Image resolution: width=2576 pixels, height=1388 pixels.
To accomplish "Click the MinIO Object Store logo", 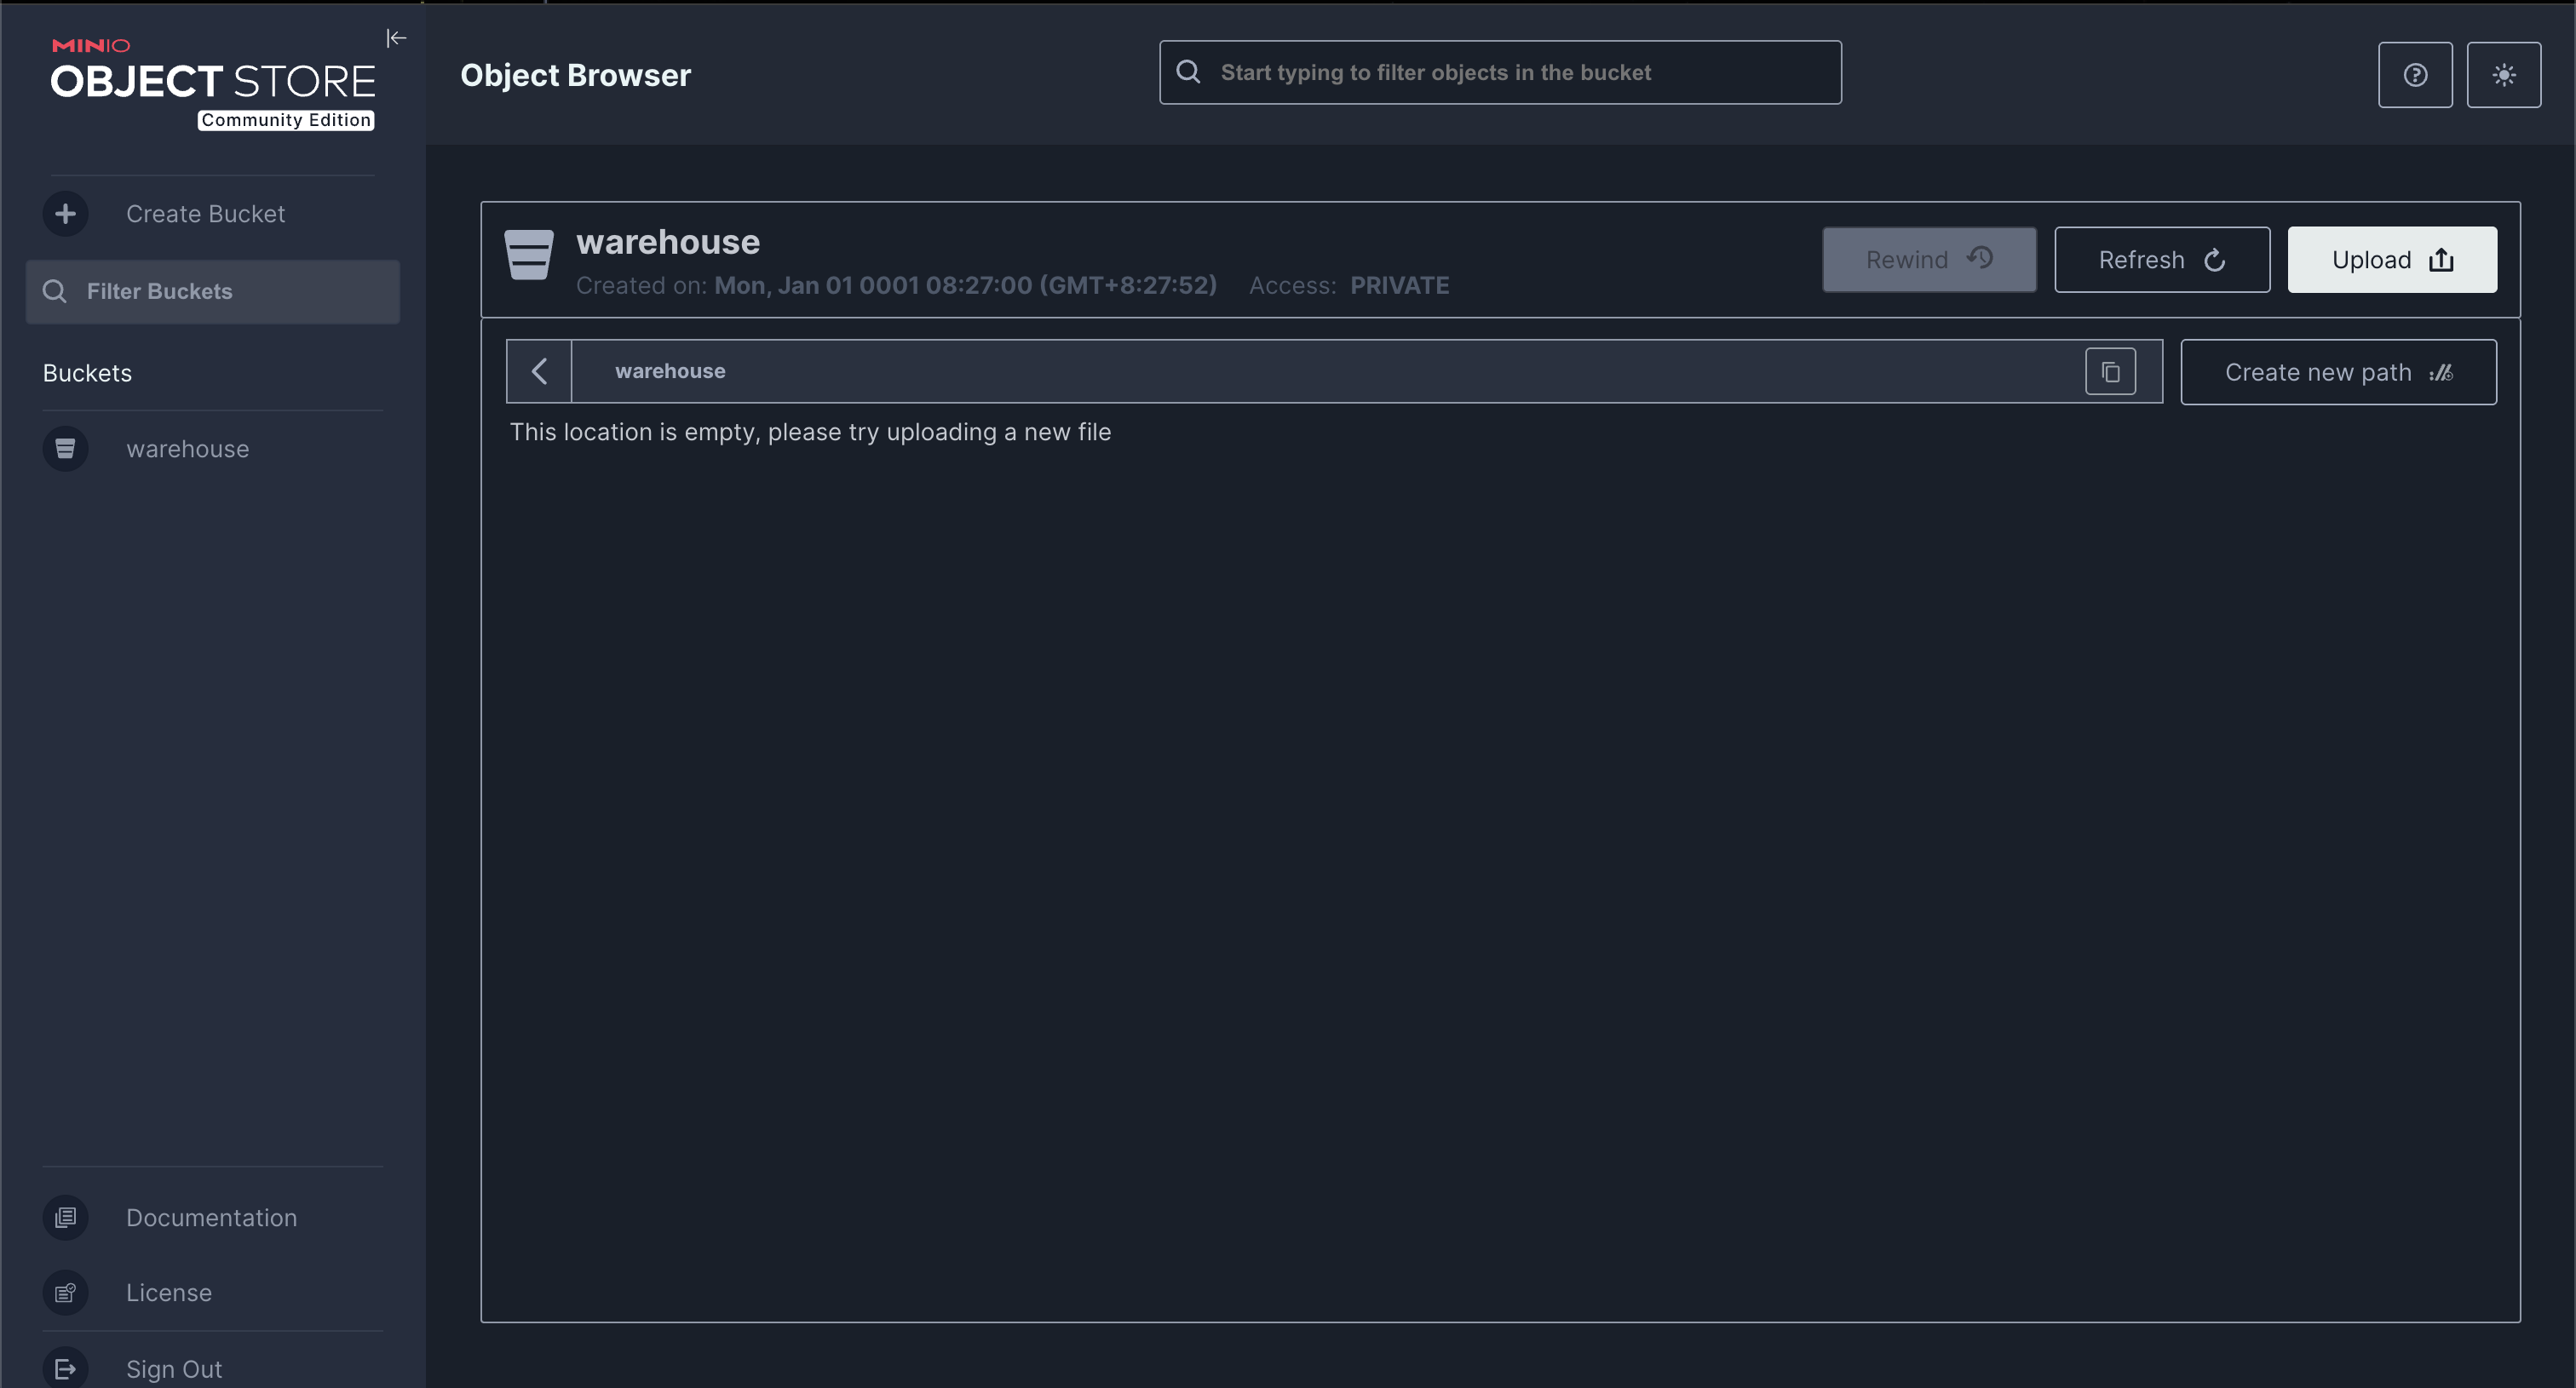I will [212, 83].
